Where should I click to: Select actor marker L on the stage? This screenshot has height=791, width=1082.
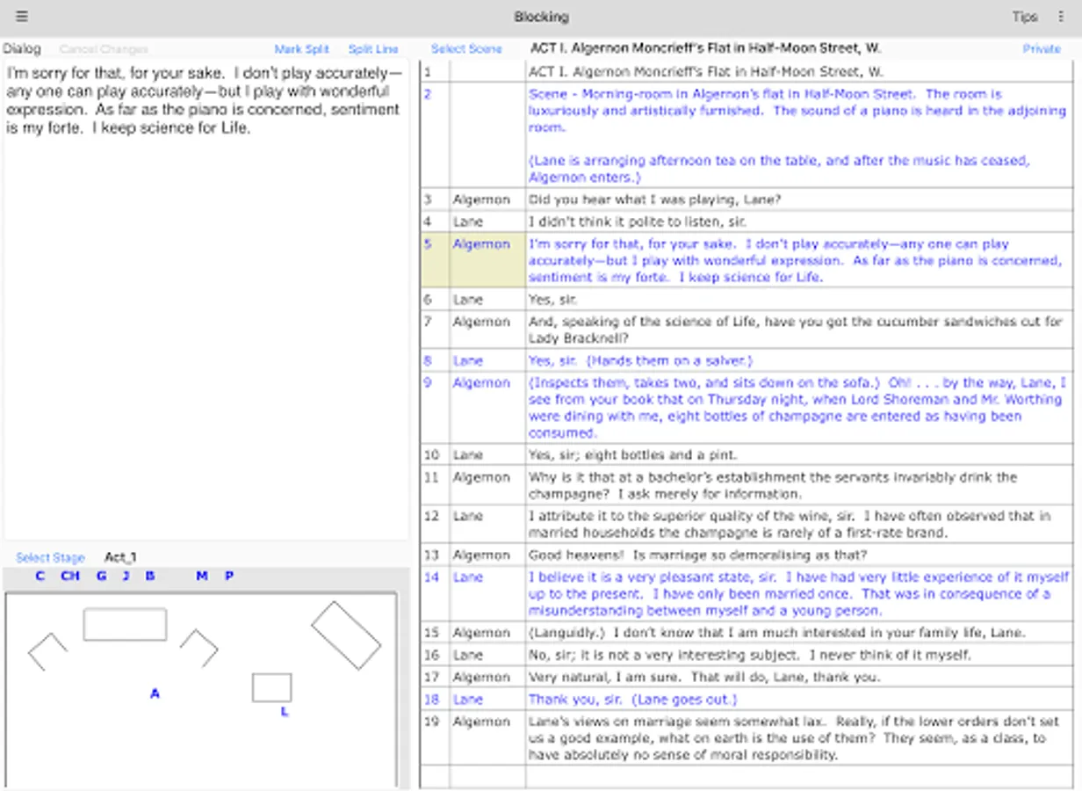(285, 711)
